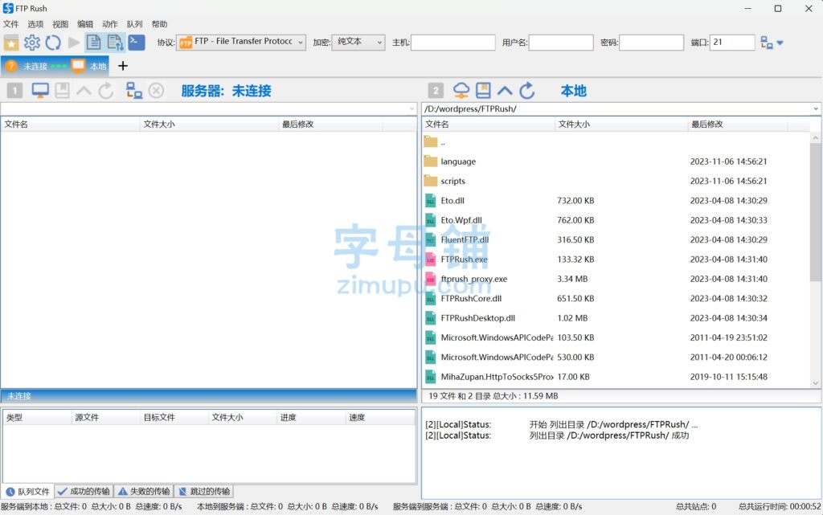The width and height of the screenshot is (823, 515).
Task: Click the reconnect circular arrows icon
Action: tap(53, 43)
